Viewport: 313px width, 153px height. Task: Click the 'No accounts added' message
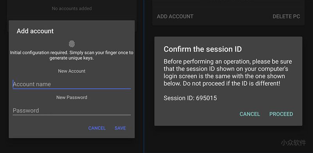pos(72,9)
